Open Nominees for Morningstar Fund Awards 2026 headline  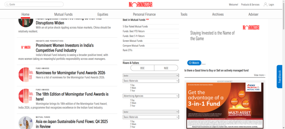coord(70,73)
